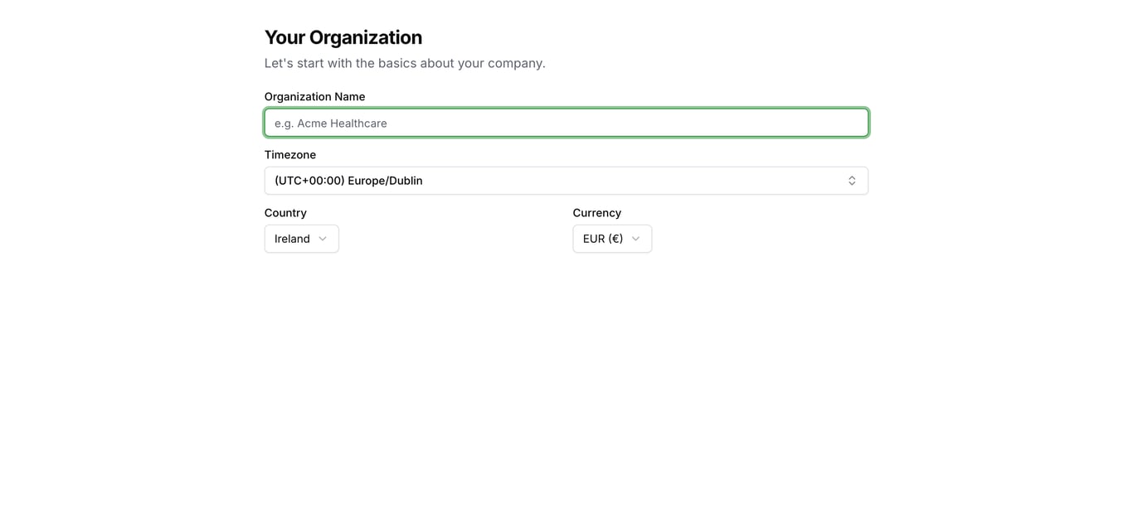Open the Currency dropdown showing EUR
This screenshot has height=508, width=1133.
tap(612, 238)
